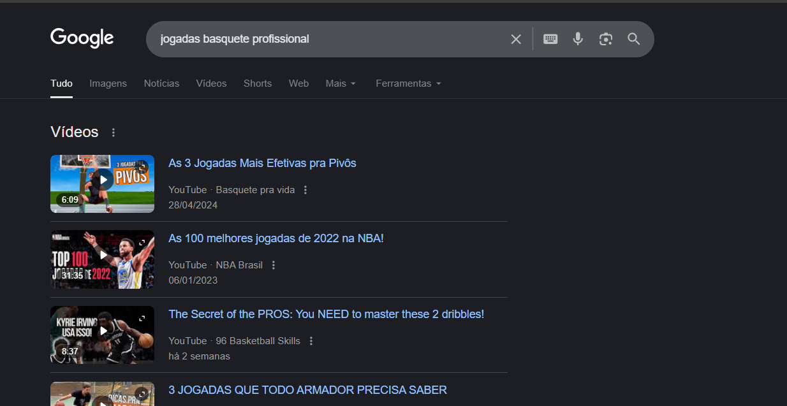Click the Vídeos section heading

tap(75, 132)
